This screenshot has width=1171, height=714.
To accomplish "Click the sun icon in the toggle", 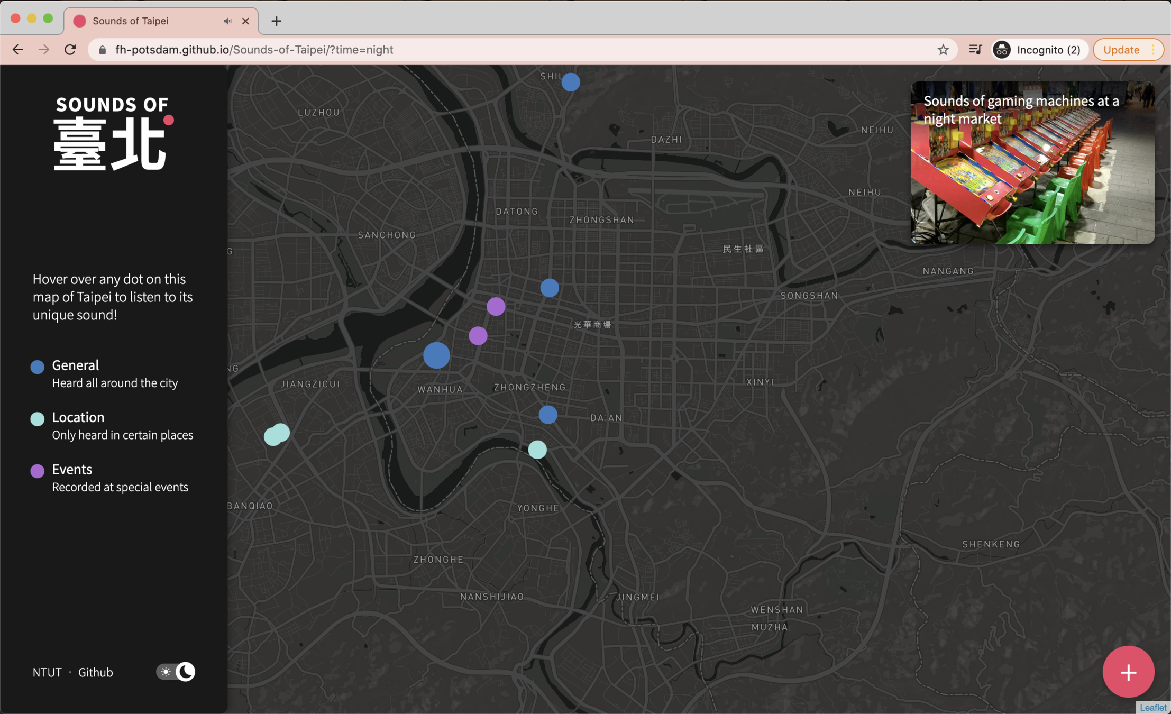I will click(x=166, y=672).
